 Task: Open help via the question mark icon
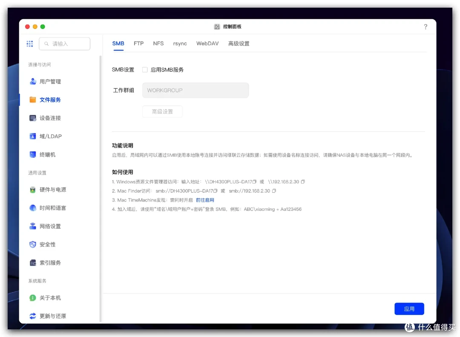pyautogui.click(x=425, y=27)
